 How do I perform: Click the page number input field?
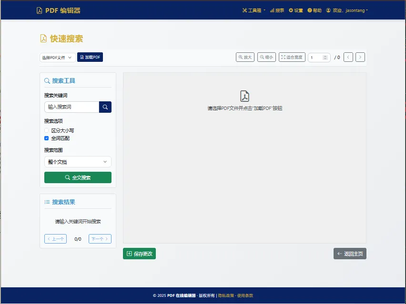point(319,58)
